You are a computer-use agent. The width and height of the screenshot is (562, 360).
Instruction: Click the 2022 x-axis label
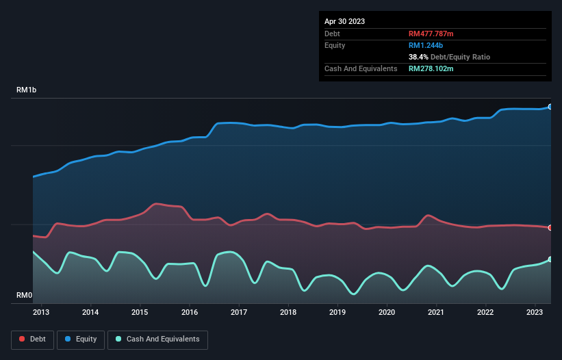(485, 312)
